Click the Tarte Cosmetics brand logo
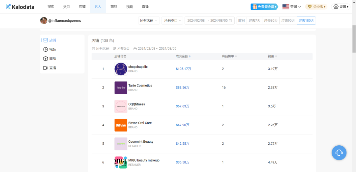Image resolution: width=356 pixels, height=172 pixels. (121, 88)
